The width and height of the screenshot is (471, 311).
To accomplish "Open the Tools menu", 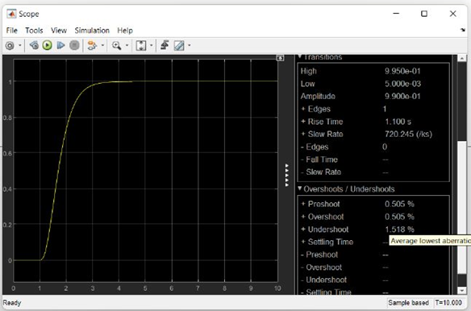I will tap(34, 31).
